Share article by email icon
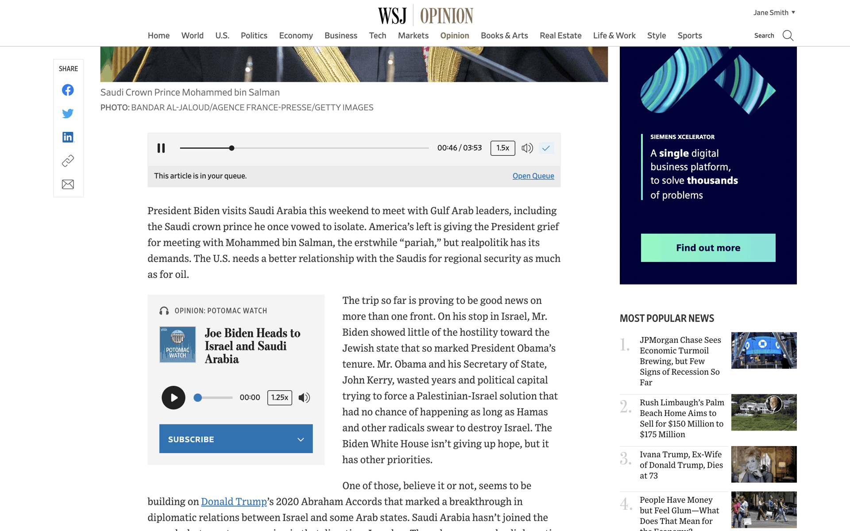This screenshot has width=850, height=531. [68, 184]
